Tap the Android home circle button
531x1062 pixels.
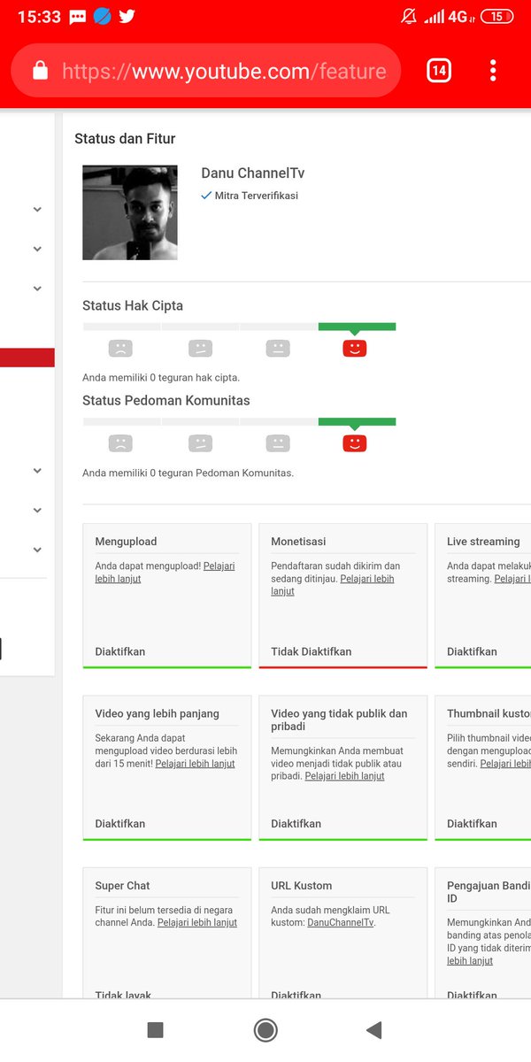(265, 1029)
